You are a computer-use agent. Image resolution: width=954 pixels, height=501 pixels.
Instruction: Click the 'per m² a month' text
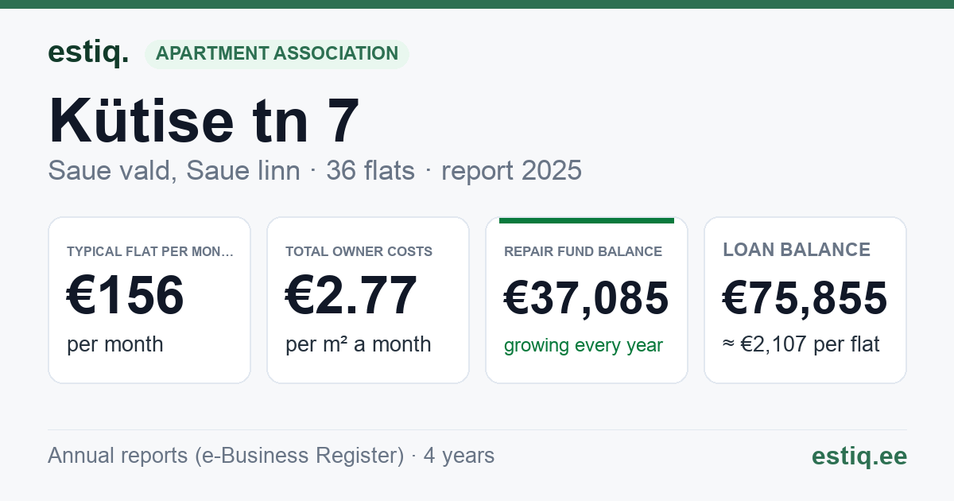[359, 344]
